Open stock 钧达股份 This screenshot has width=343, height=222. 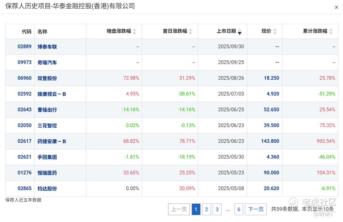tap(47, 189)
